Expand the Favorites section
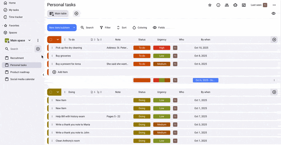Image resolution: width=281 pixels, height=145 pixels. pos(2,26)
